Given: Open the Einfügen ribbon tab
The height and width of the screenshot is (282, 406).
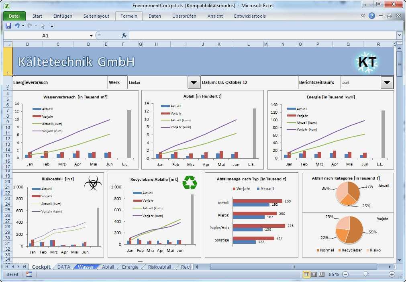Looking at the screenshot, I should click(x=63, y=16).
